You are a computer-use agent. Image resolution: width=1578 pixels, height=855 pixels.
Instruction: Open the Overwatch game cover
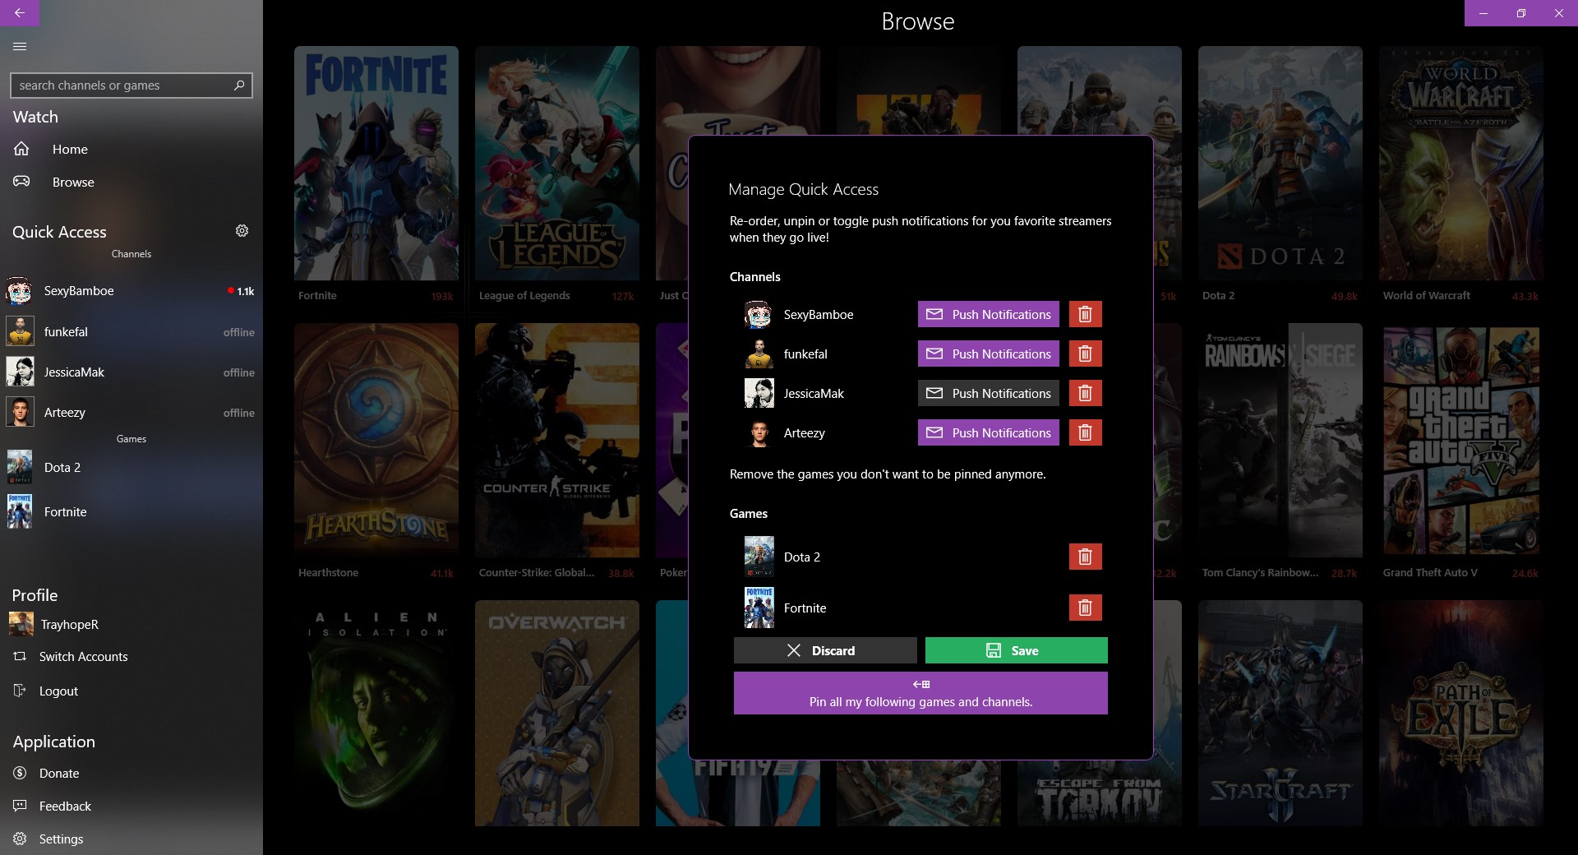pos(557,713)
